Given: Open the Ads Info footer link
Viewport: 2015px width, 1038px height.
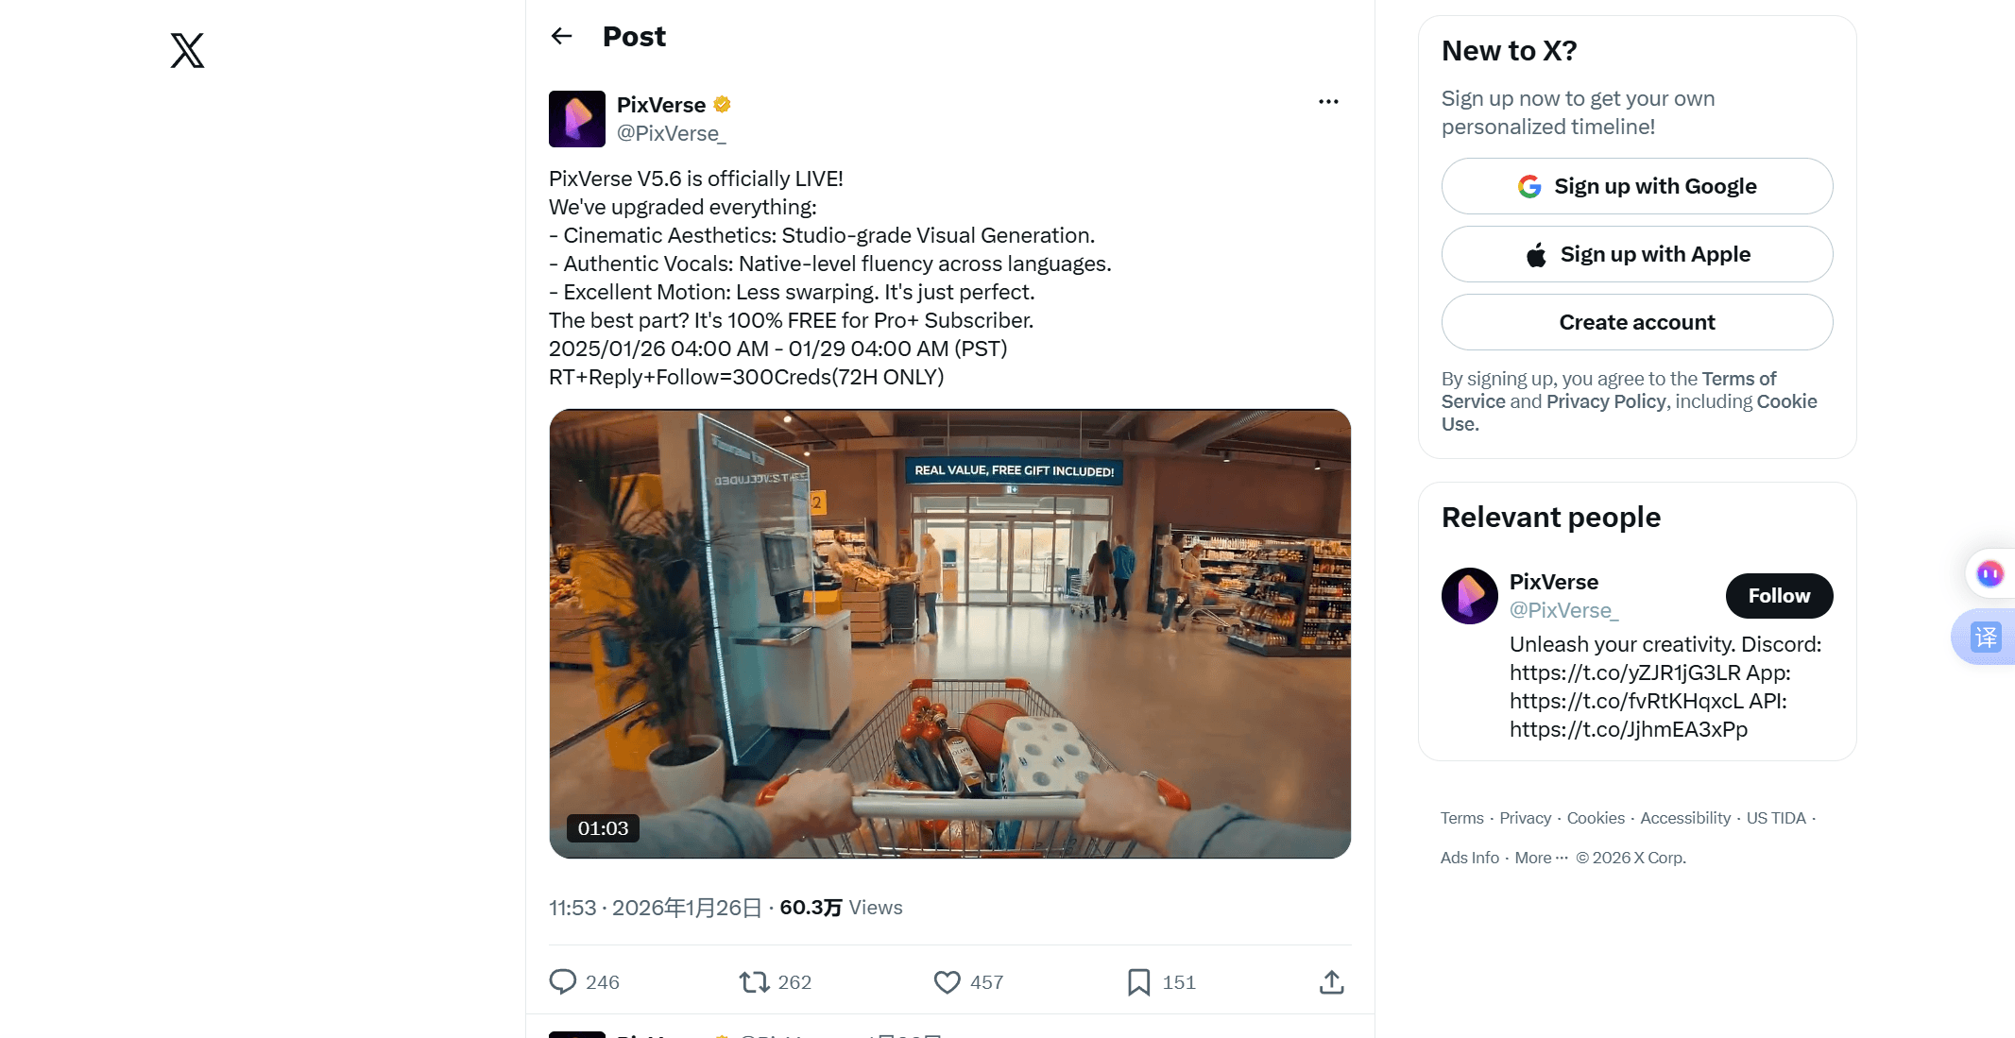Looking at the screenshot, I should click(1469, 858).
